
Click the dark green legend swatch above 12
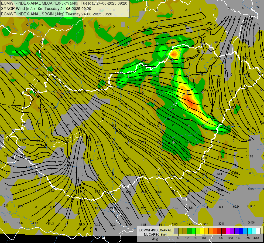(x=189, y=231)
